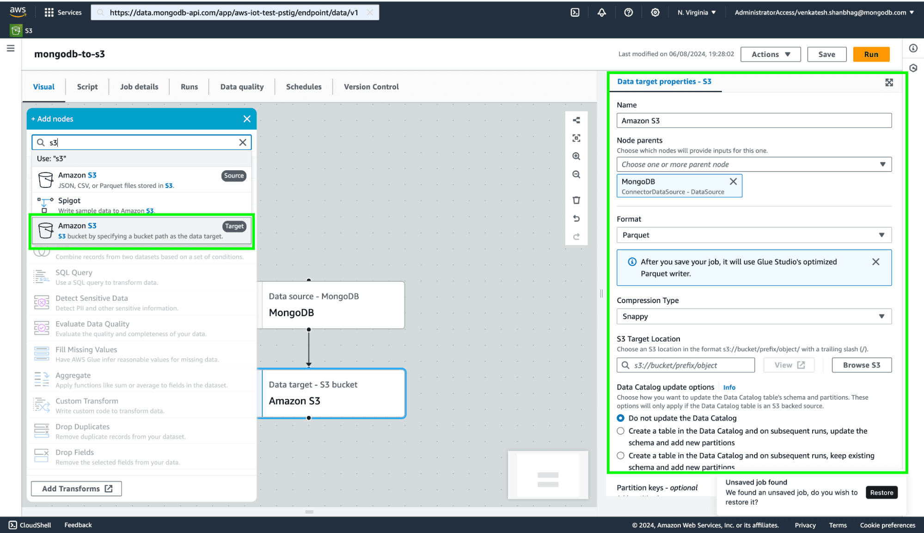
Task: Switch to the Job details tab
Action: click(x=139, y=87)
